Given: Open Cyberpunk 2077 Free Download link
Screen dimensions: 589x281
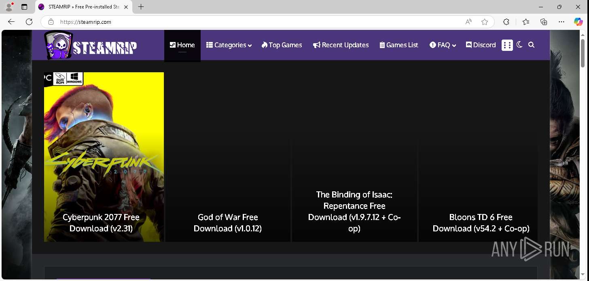Looking at the screenshot, I should click(x=101, y=223).
